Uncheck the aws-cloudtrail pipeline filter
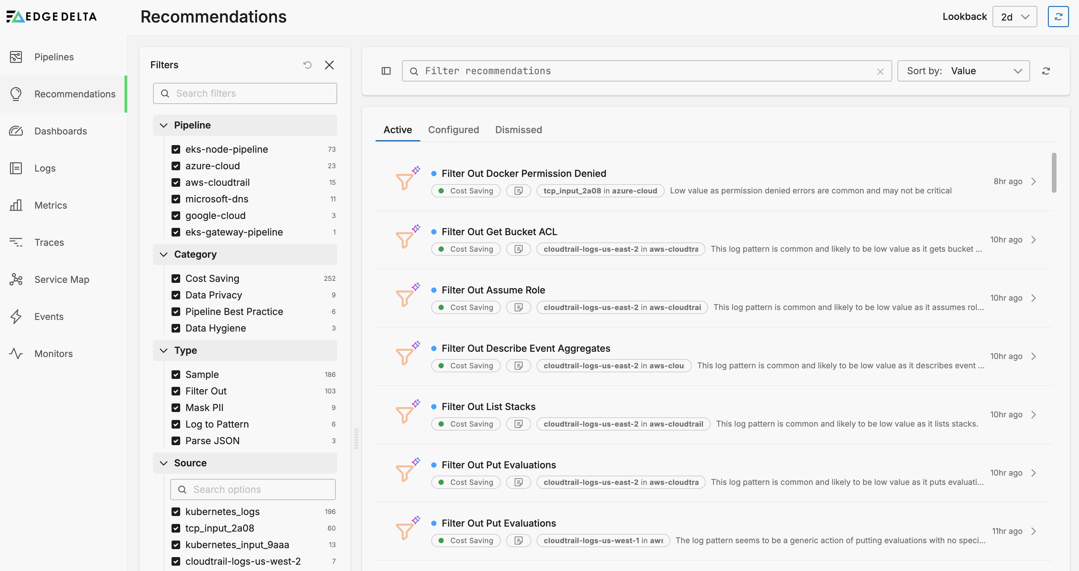 pyautogui.click(x=176, y=182)
